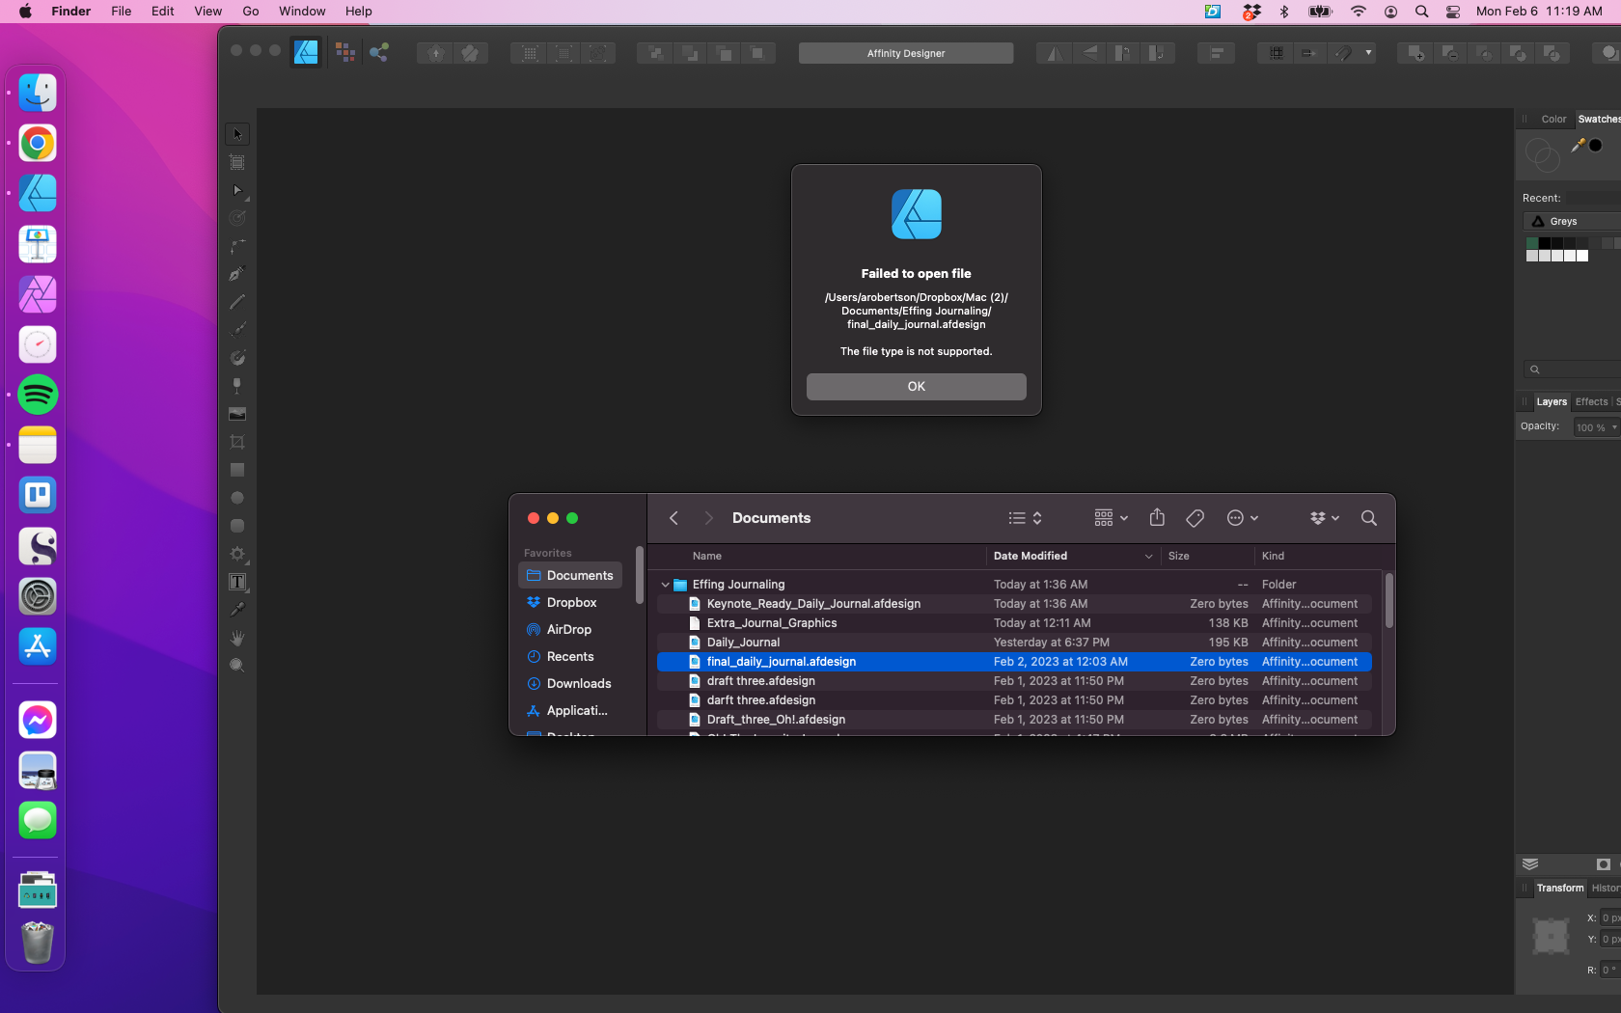Viewport: 1621px width, 1013px height.
Task: Select the Frame Text tool
Action: [x=237, y=582]
